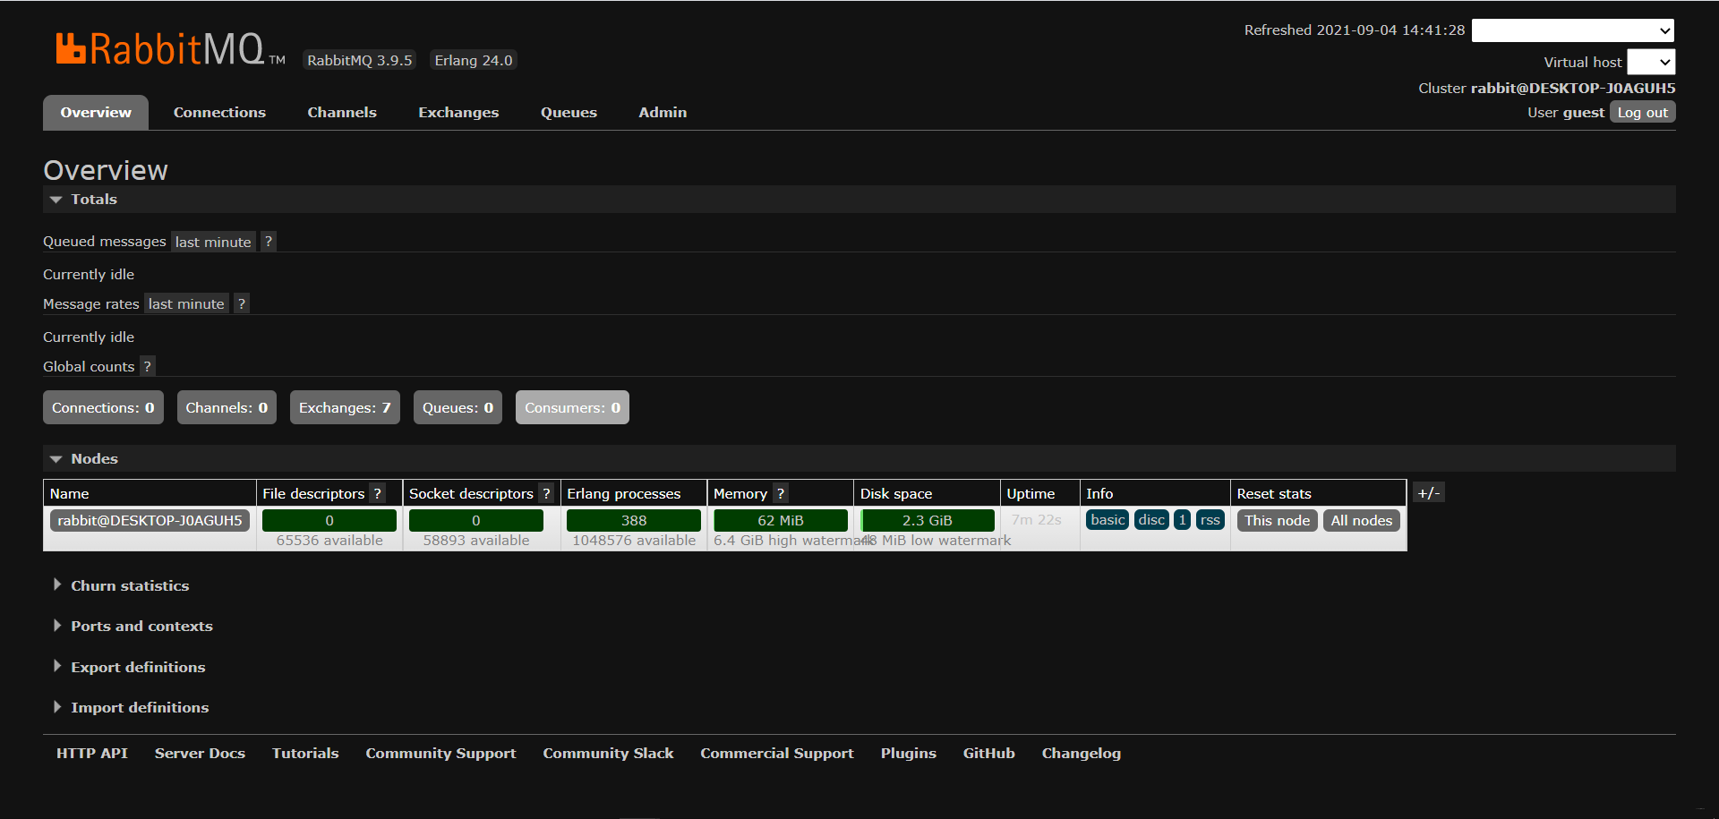Open the Virtual host dropdown
The height and width of the screenshot is (819, 1719).
(x=1651, y=62)
